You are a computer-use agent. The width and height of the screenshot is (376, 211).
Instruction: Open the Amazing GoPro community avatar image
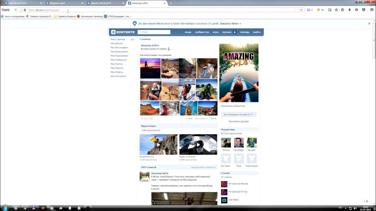(x=239, y=73)
